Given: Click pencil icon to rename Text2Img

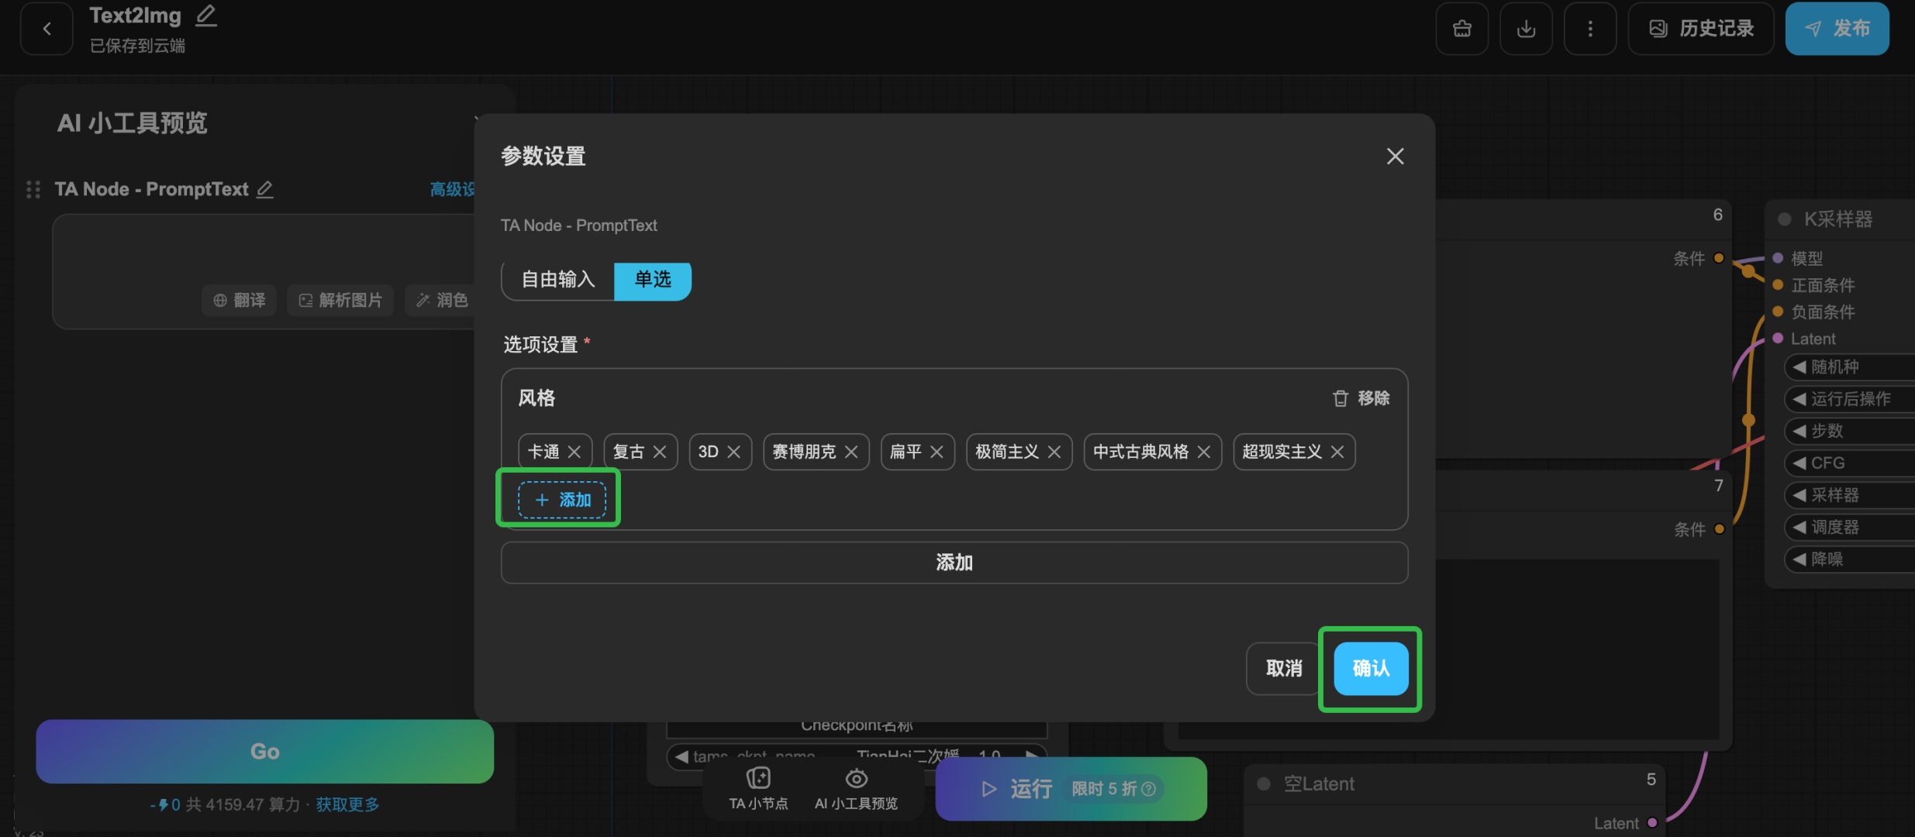Looking at the screenshot, I should pos(205,15).
